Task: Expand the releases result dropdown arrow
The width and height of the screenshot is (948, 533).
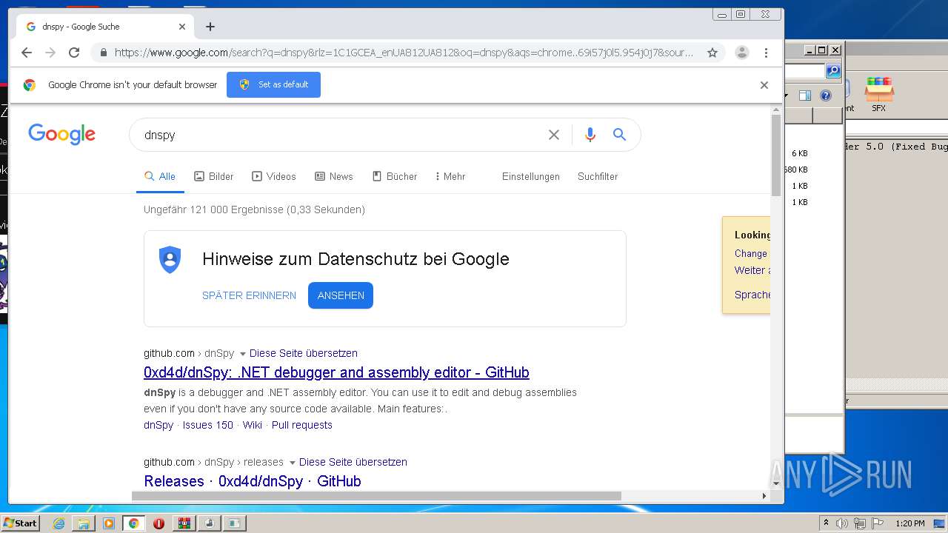Action: (x=292, y=463)
